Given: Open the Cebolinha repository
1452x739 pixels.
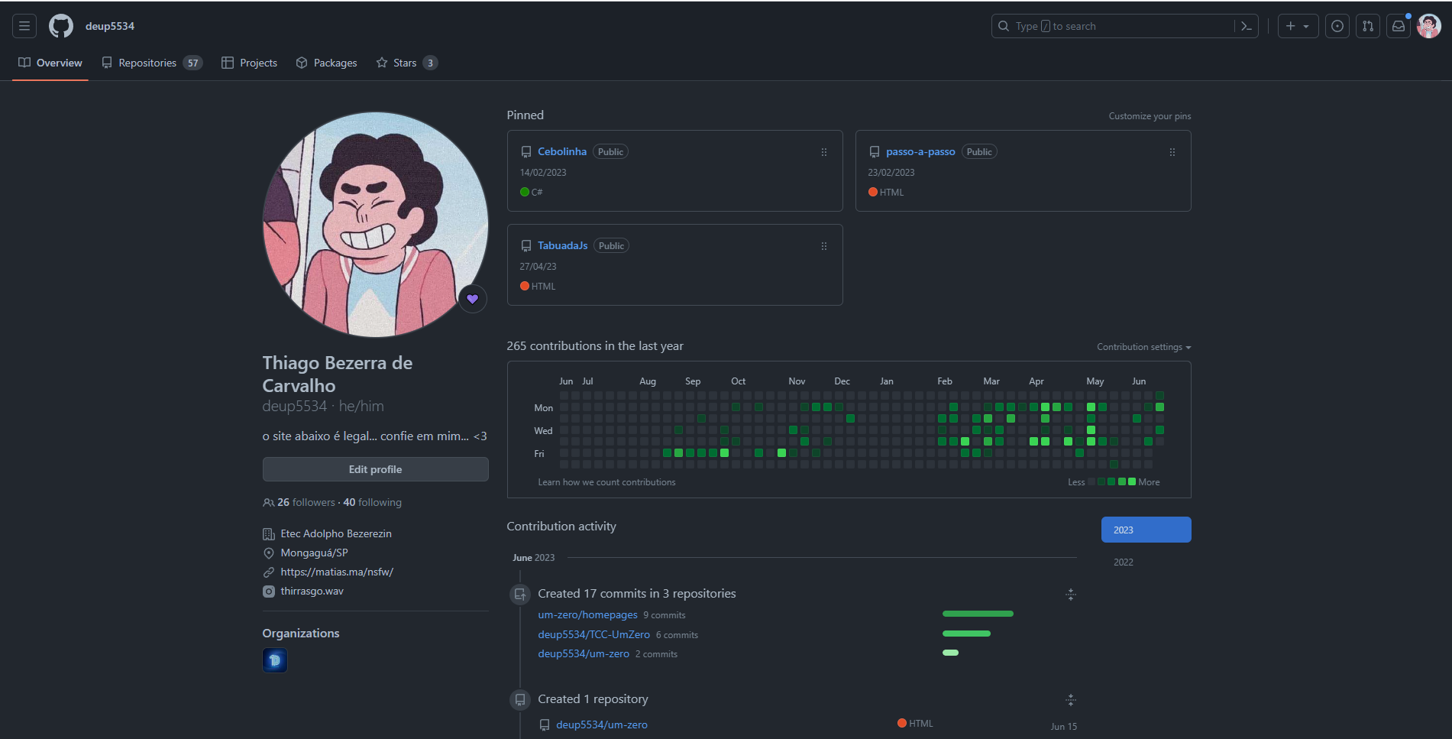Looking at the screenshot, I should (x=562, y=151).
